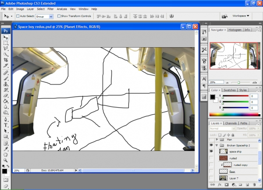Switch to the Styles tab

pos(243,90)
